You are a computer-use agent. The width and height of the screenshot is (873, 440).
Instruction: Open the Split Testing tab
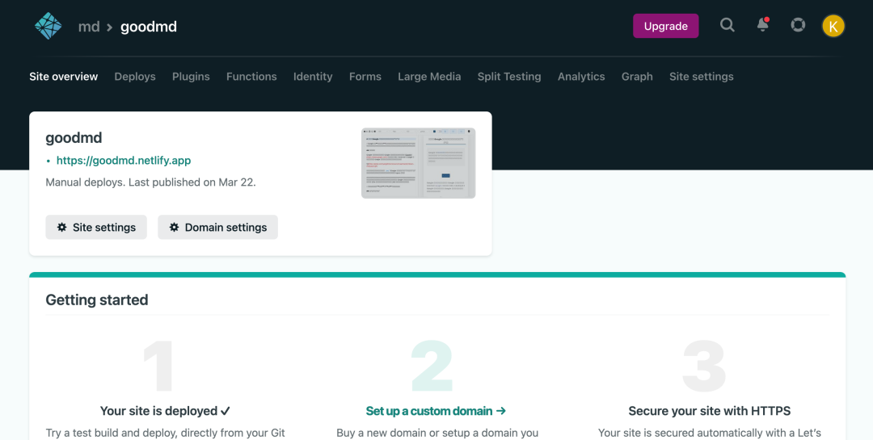coord(509,77)
